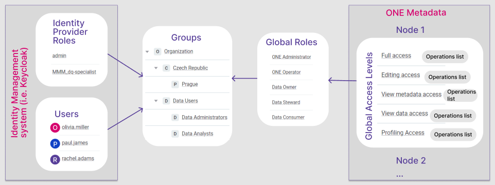Click the Data Users group letter icon
This screenshot has height=185, width=495.
click(x=166, y=101)
